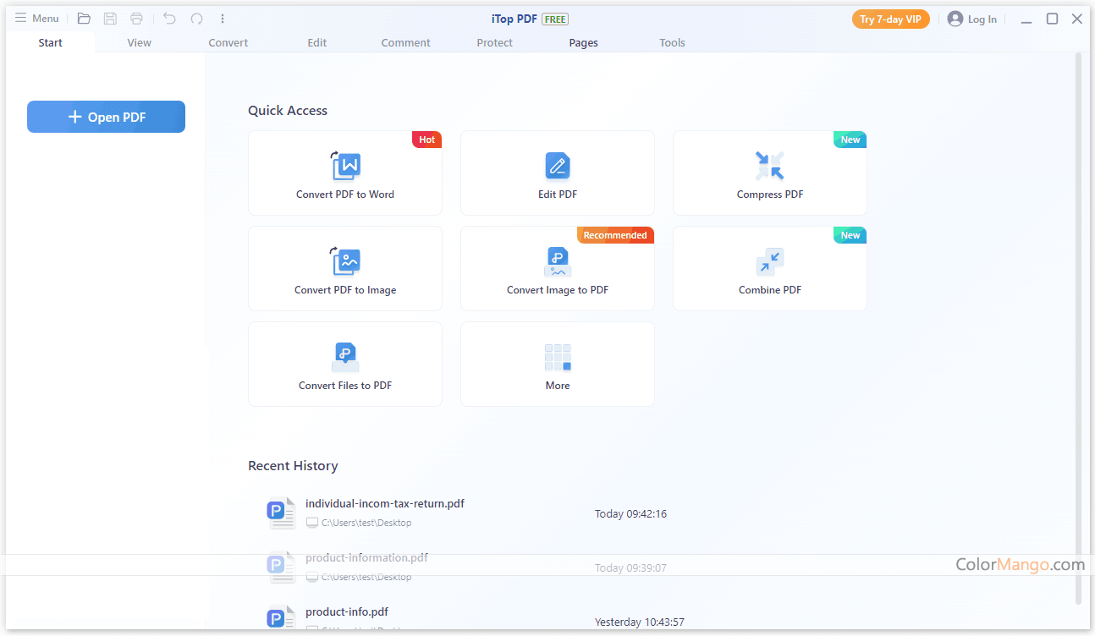Click the open folder toolbar icon

[x=84, y=19]
